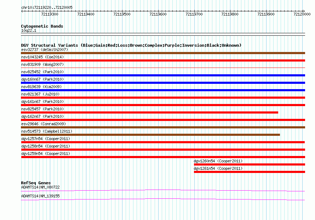Click the dgv1257n54 (Cooper2011) label

(x=46, y=139)
